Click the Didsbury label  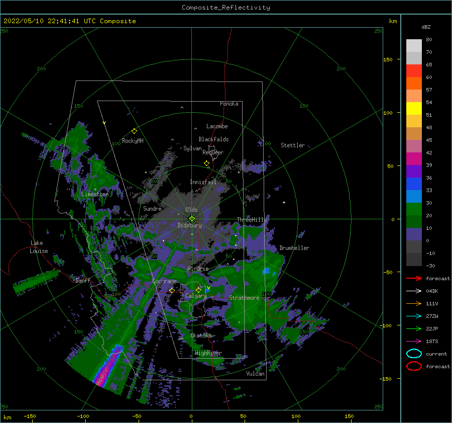[190, 225]
